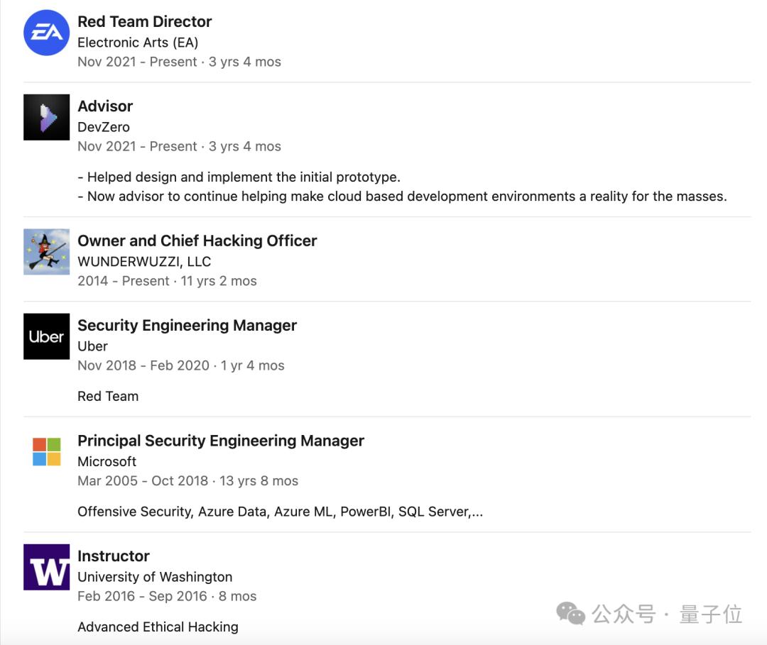The height and width of the screenshot is (645, 767).
Task: Open the Red Team Director position title
Action: (144, 22)
